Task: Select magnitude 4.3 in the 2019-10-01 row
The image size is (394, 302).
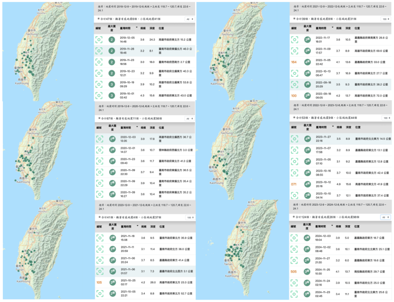Action: (x=142, y=95)
